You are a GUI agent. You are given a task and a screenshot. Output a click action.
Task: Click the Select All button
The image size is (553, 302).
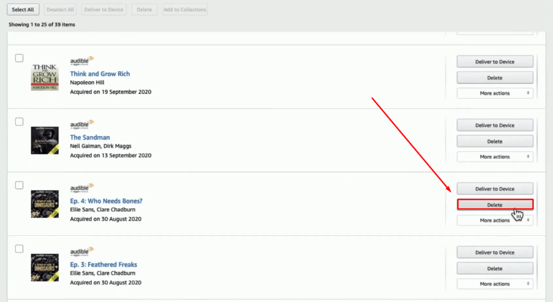[x=23, y=10]
